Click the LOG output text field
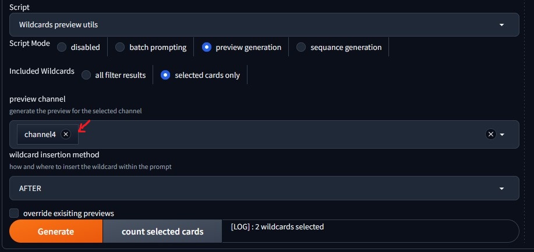This screenshot has width=534, height=252. [369, 231]
